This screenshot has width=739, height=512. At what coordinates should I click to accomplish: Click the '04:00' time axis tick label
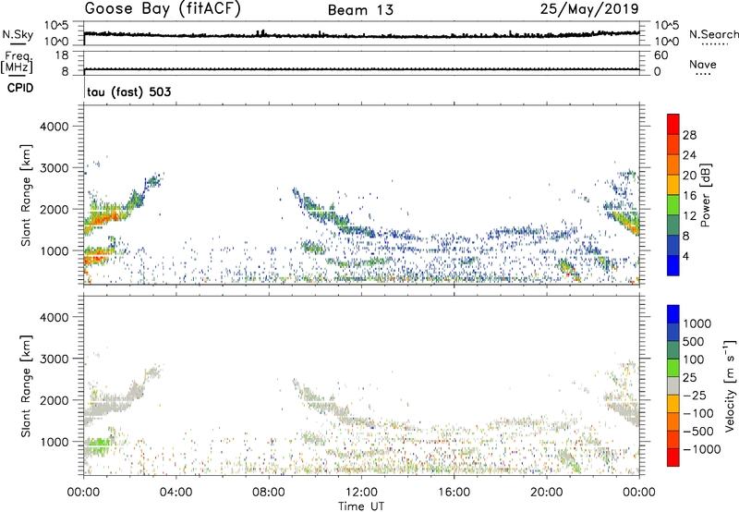(x=176, y=493)
